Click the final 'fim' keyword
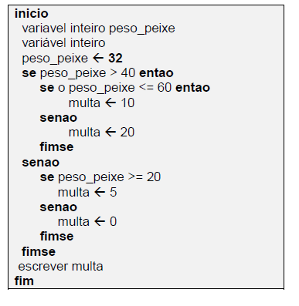The width and height of the screenshot is (299, 306). (x=24, y=281)
